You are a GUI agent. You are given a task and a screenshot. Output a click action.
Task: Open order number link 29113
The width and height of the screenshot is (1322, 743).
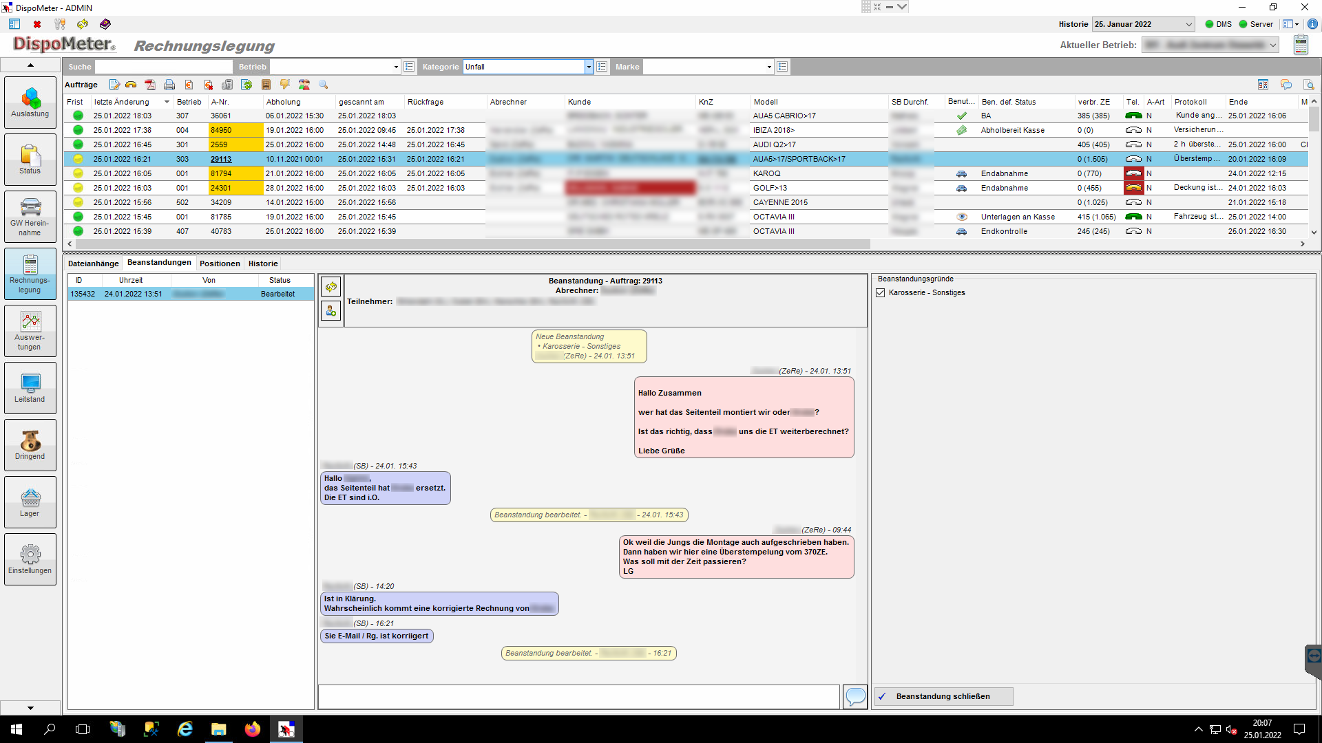coord(221,159)
